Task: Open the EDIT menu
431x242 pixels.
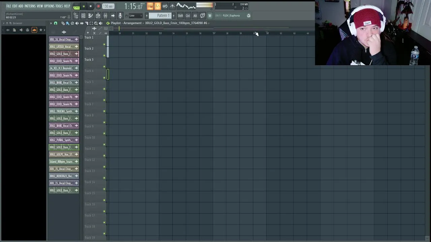Action: 15,6
